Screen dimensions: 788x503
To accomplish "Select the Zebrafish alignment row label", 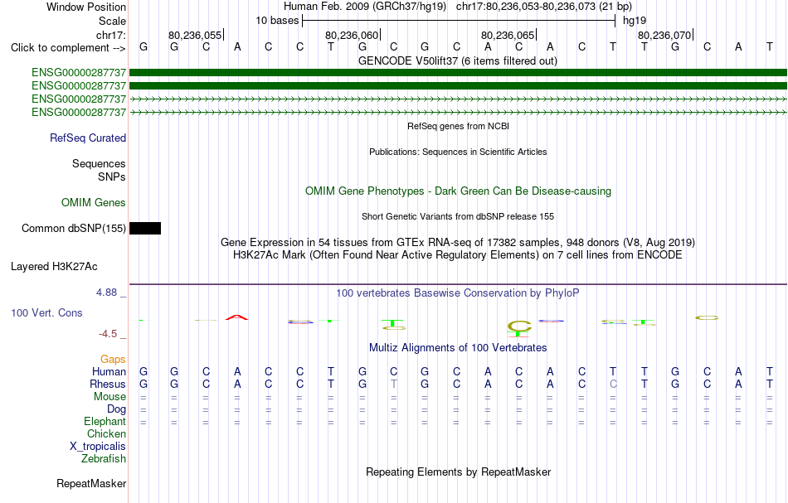I will [x=104, y=459].
